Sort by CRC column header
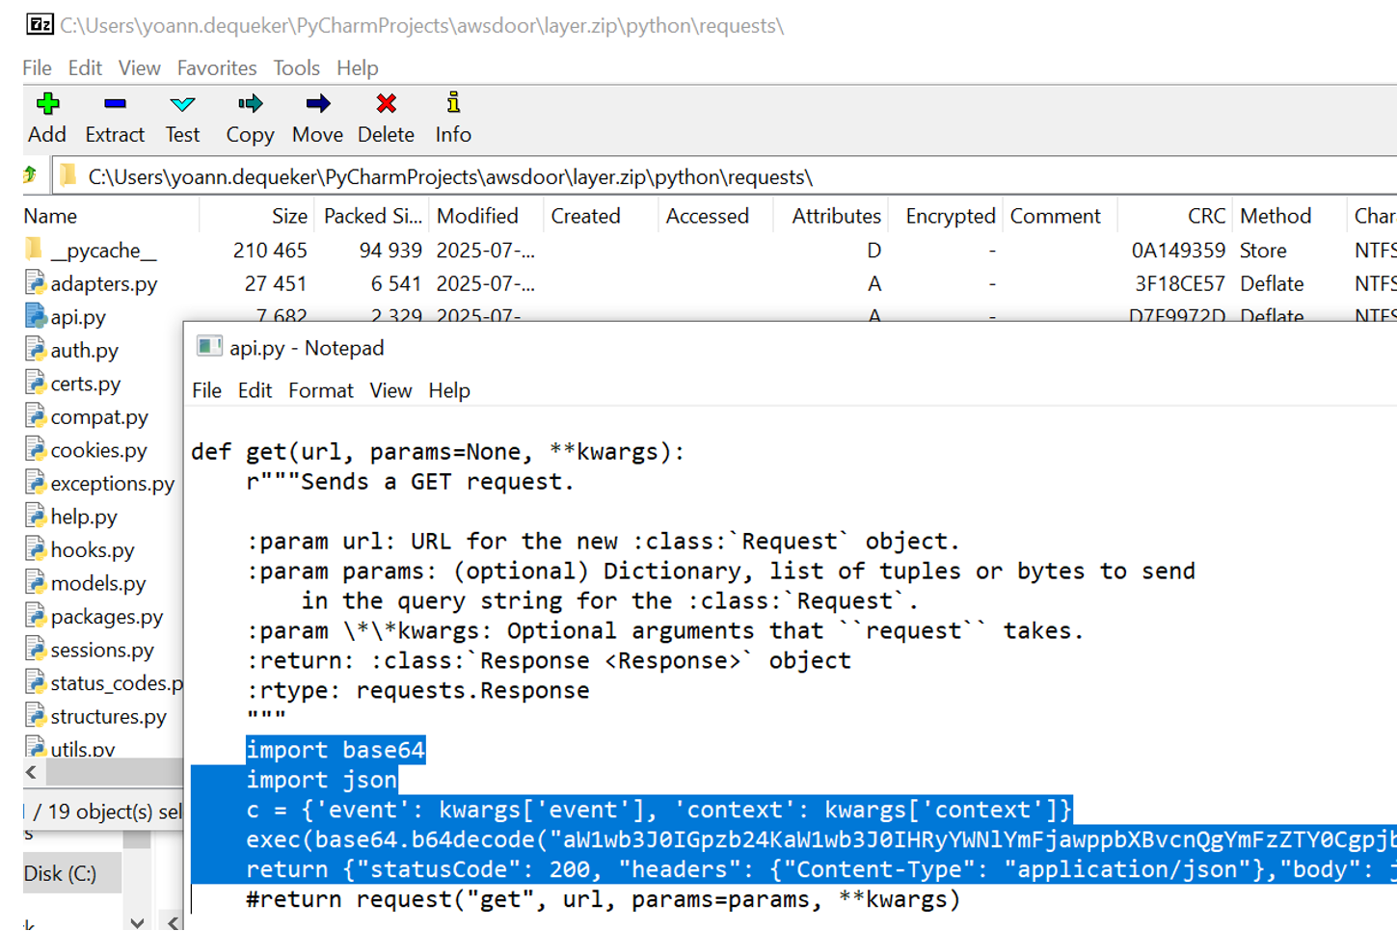This screenshot has height=931, width=1397. point(1205,216)
